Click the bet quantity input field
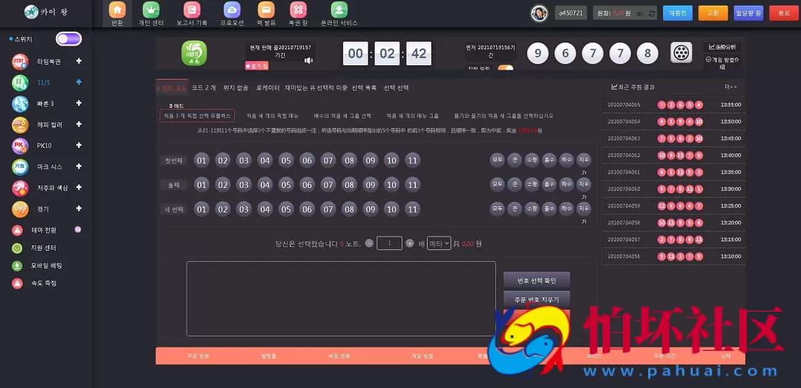 click(389, 243)
